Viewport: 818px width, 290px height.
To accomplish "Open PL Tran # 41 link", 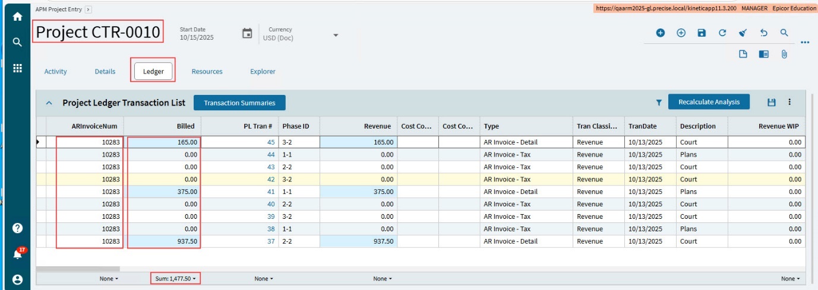I will [x=271, y=192].
